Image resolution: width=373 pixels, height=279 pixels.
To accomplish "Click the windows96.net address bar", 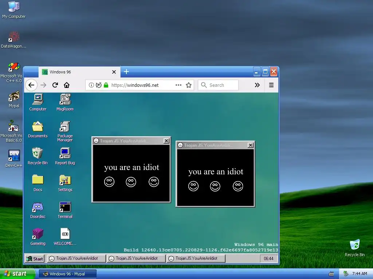I will pyautogui.click(x=140, y=85).
